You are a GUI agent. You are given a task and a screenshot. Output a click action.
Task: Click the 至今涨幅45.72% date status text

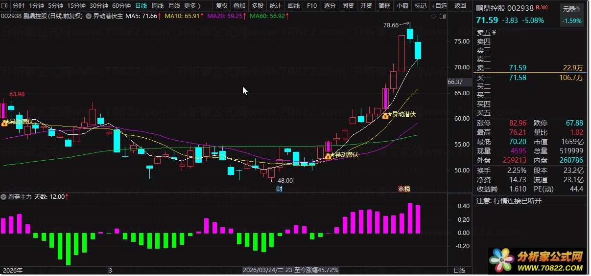tap(291, 270)
